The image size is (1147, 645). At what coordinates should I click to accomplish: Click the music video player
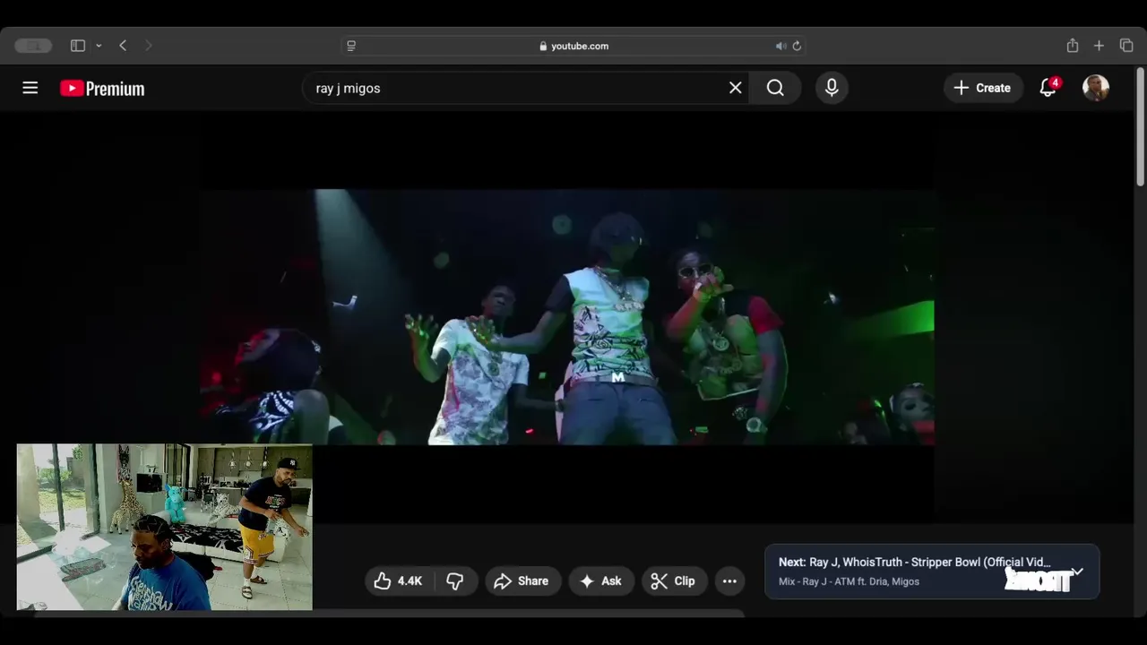566,316
